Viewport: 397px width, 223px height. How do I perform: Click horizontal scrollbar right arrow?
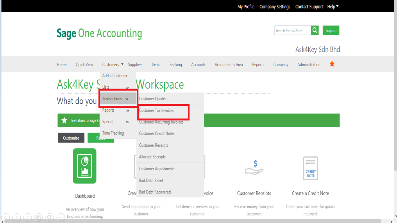click(x=391, y=221)
